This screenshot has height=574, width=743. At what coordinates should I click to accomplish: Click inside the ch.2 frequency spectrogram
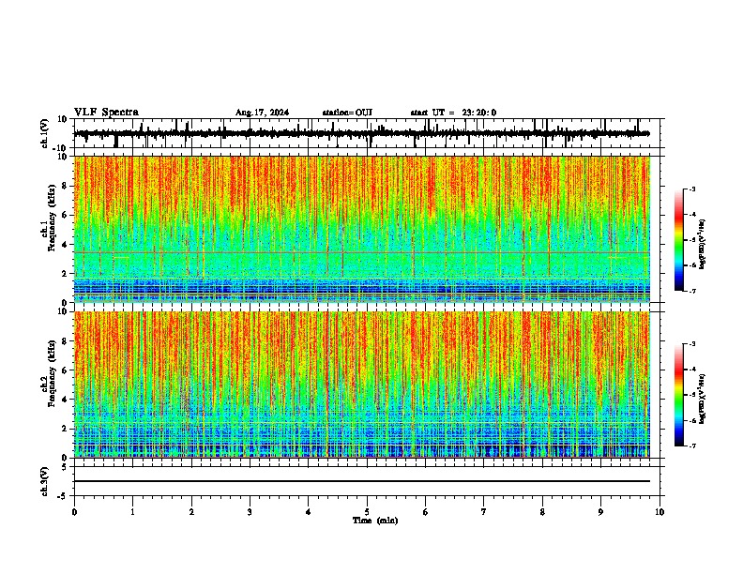click(x=362, y=385)
